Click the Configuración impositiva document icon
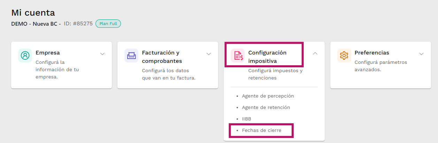The width and height of the screenshot is (438, 143). coord(238,56)
